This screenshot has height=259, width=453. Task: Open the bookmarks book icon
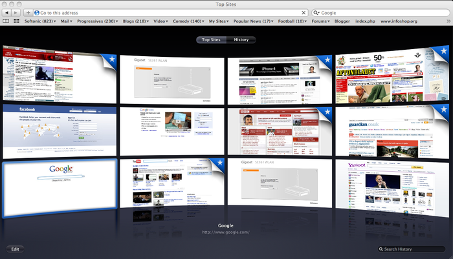pyautogui.click(x=6, y=21)
